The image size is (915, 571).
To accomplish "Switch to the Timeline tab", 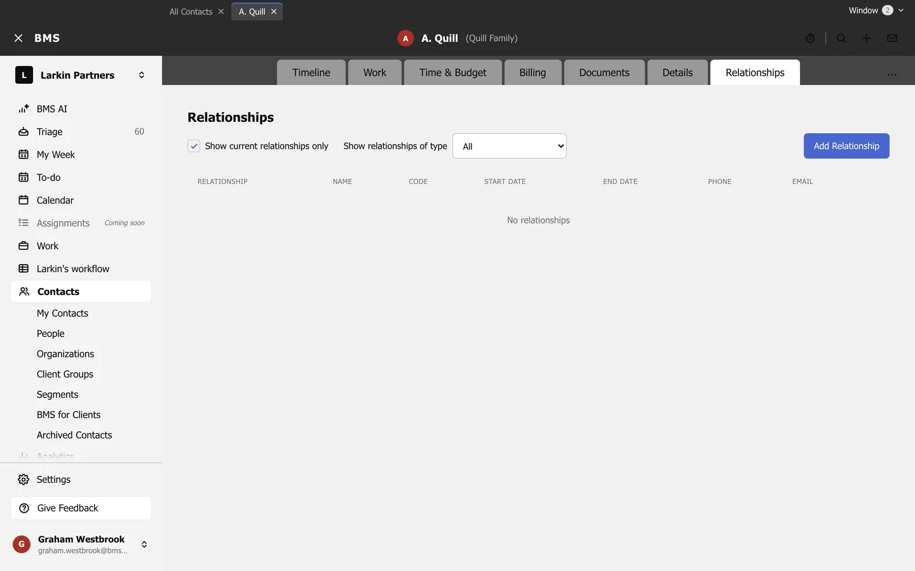I will click(x=311, y=72).
